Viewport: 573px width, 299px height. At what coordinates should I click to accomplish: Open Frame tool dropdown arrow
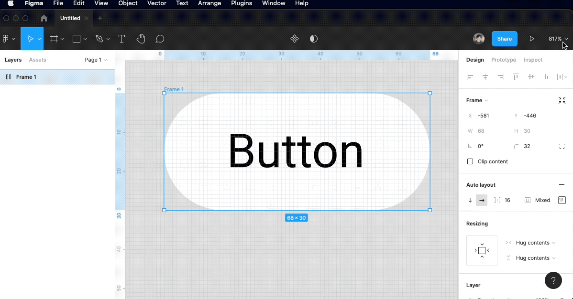tap(62, 39)
